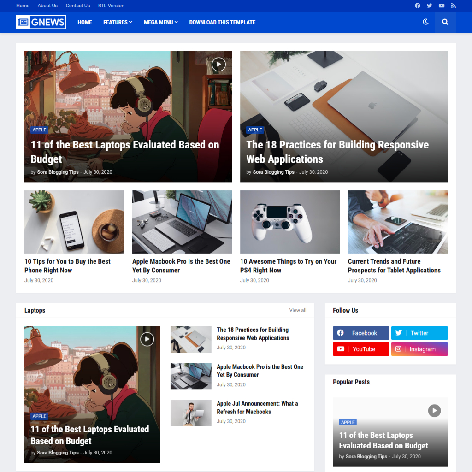Play the video in Popular Posts card
472x472 pixels.
[434, 411]
